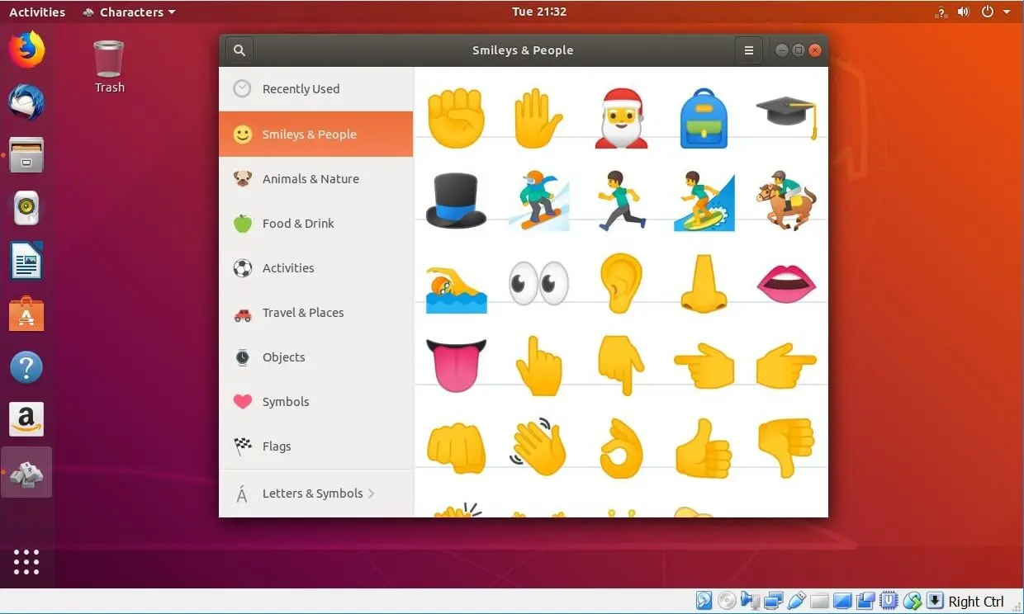Open the Recently Used category
The width and height of the screenshot is (1024, 614).
pos(316,89)
